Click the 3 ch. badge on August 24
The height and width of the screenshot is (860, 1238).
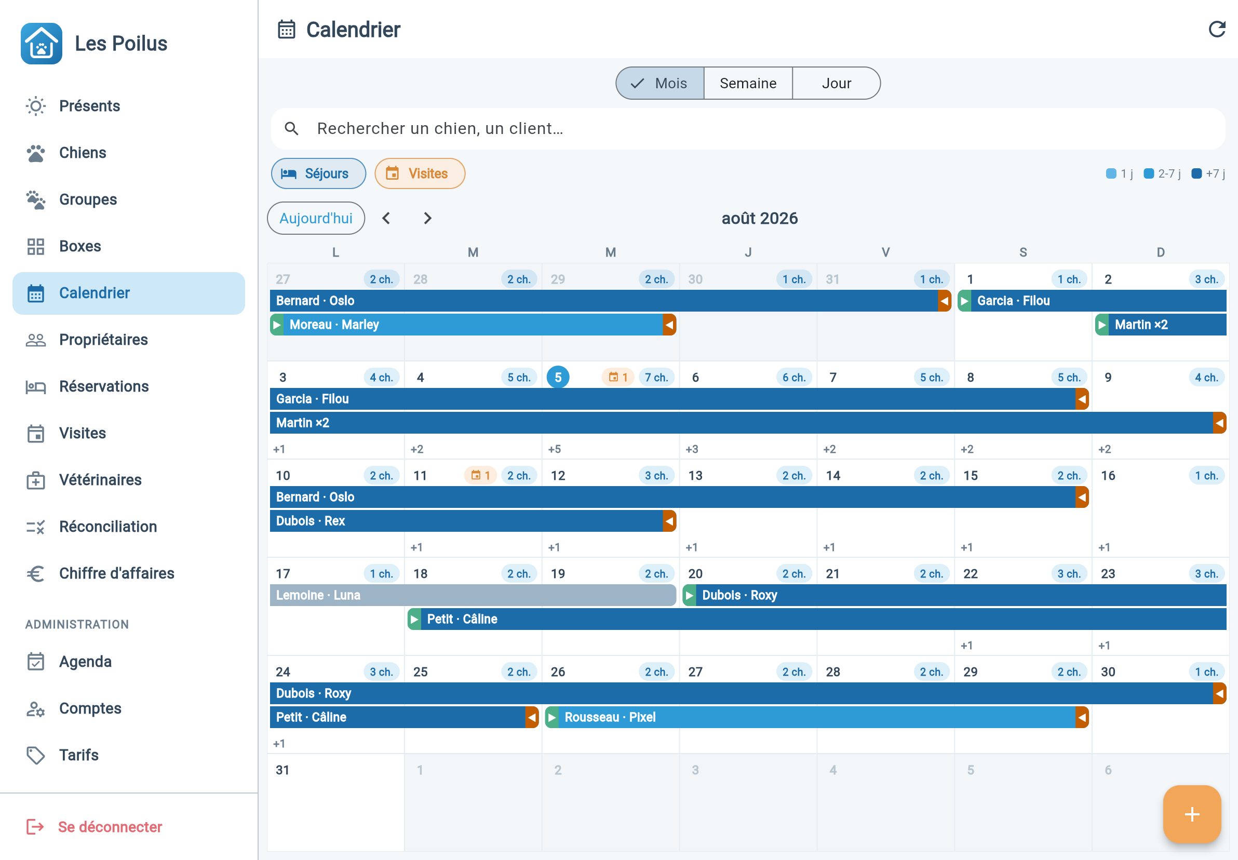click(381, 672)
